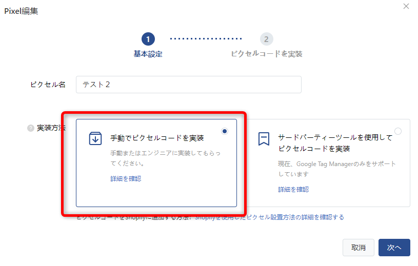Click the サードパーティーツールを使用して card title
Viewport: 418px width, 266px height.
[335, 138]
